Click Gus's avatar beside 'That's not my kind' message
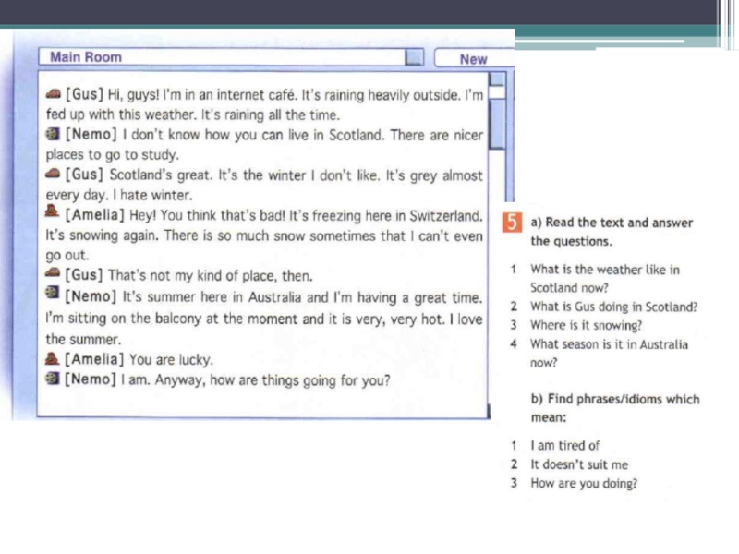Viewport: 739px width, 554px height. pos(55,275)
